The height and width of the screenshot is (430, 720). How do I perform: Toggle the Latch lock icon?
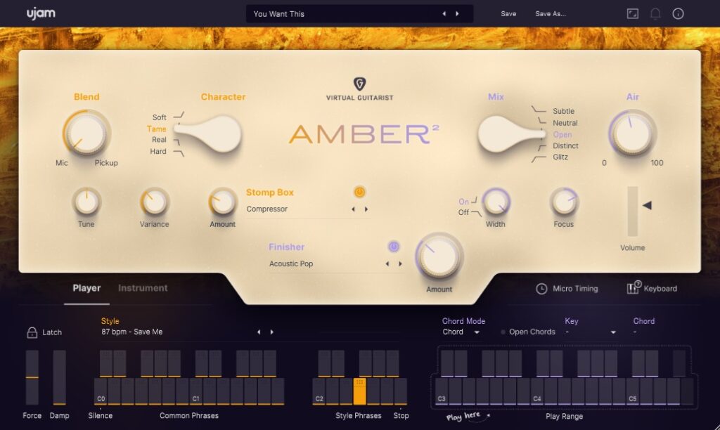[32, 332]
